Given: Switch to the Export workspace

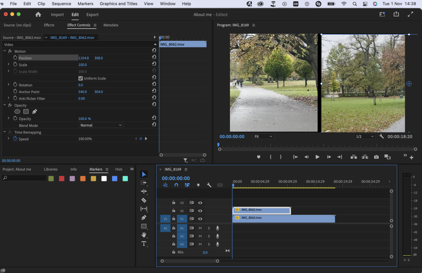Looking at the screenshot, I should click(92, 14).
